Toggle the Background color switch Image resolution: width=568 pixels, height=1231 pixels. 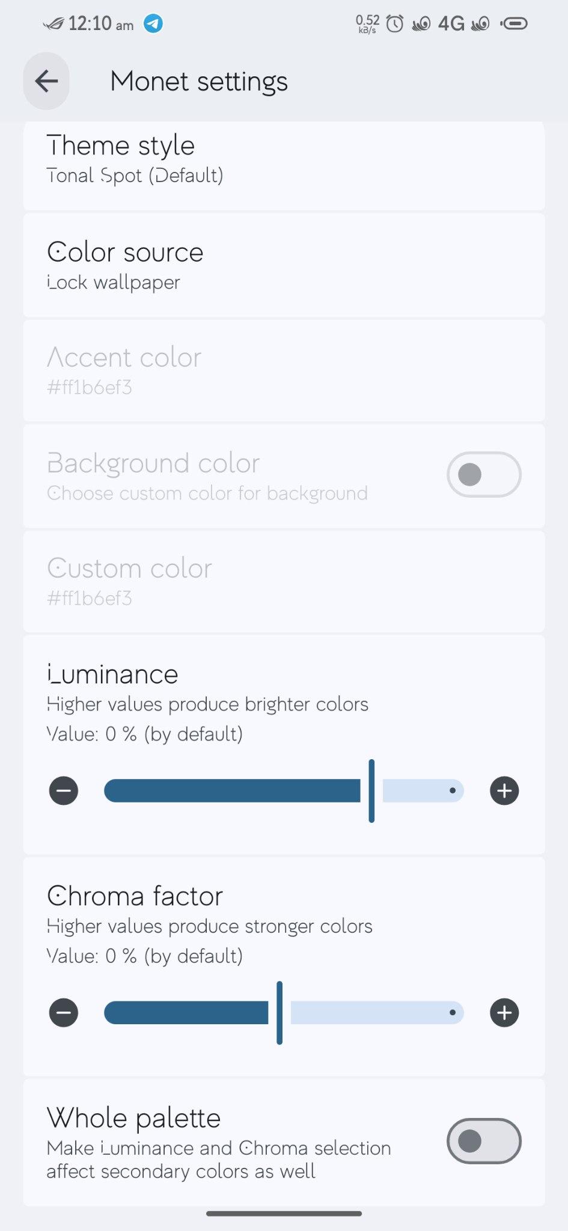pyautogui.click(x=484, y=474)
